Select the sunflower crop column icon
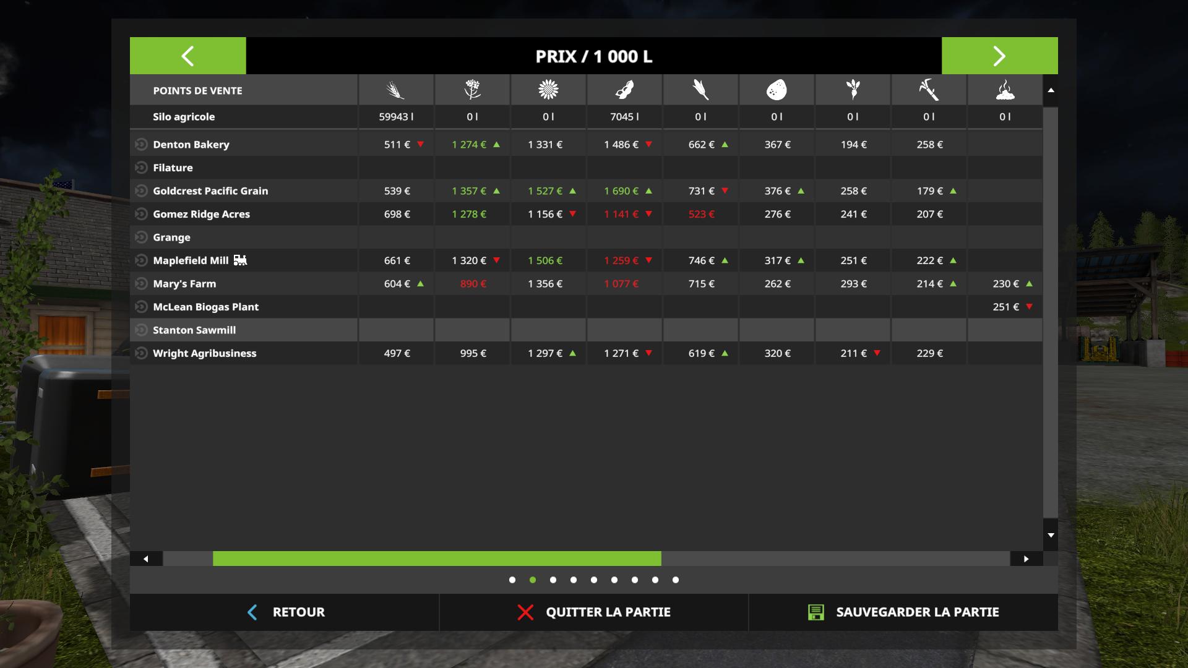This screenshot has height=668, width=1188. click(x=548, y=90)
